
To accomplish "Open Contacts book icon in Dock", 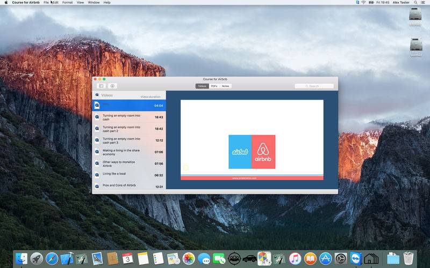I will pyautogui.click(x=112, y=258).
